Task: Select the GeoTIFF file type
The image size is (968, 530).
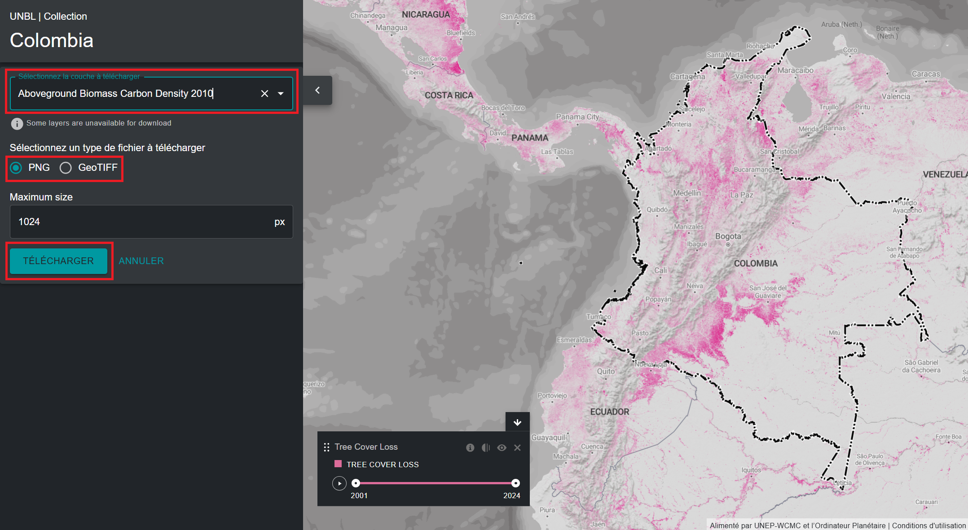Action: 66,168
